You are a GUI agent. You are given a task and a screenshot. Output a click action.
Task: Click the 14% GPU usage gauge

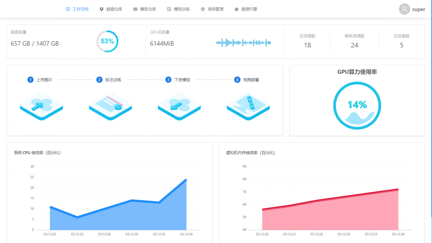click(357, 106)
